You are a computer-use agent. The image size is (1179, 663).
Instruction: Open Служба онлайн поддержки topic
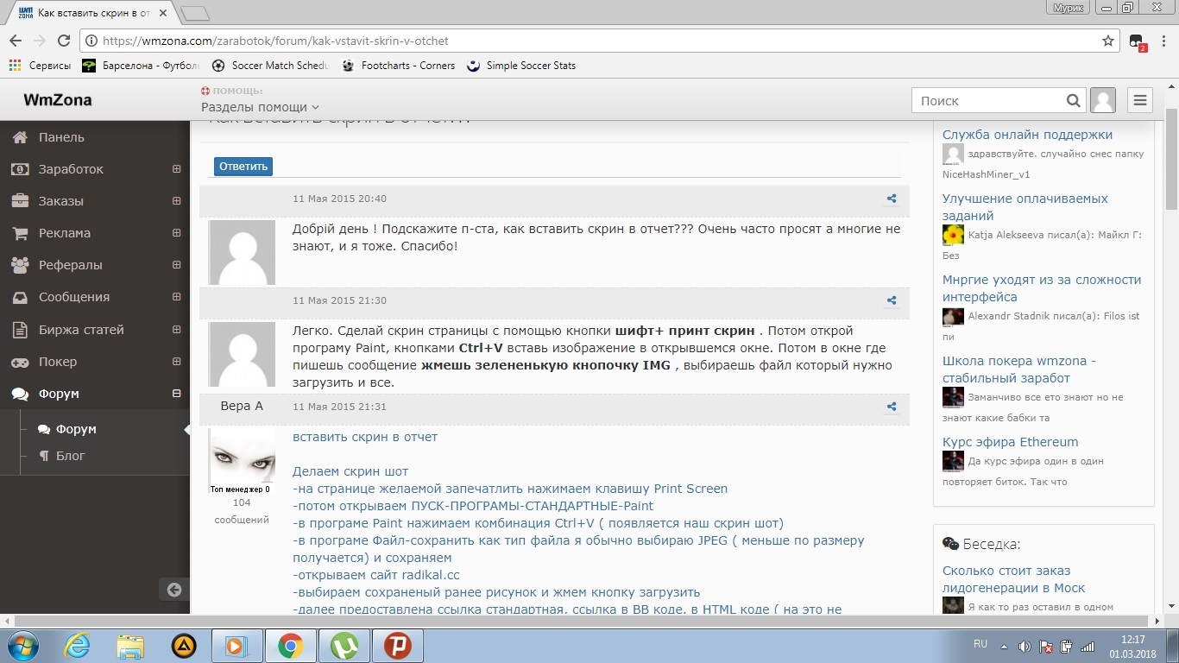pos(1027,135)
